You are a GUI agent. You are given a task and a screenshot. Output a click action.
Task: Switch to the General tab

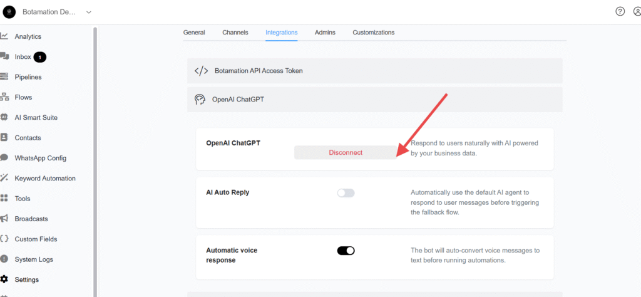pos(194,33)
